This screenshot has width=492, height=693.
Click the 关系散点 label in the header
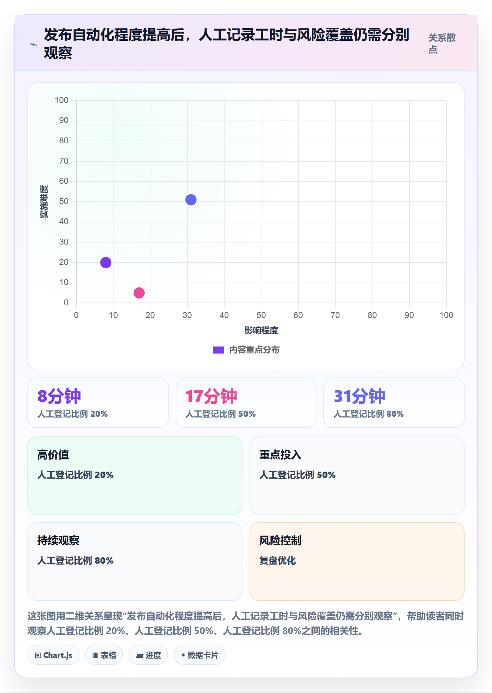442,44
